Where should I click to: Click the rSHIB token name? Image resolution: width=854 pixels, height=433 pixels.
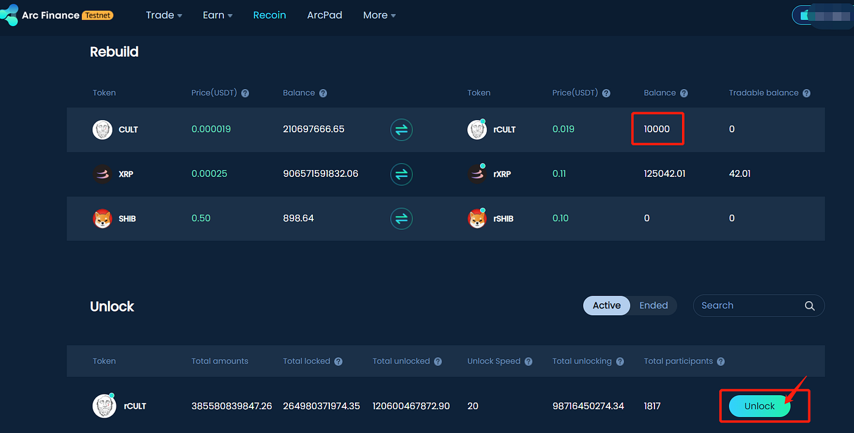pos(503,219)
